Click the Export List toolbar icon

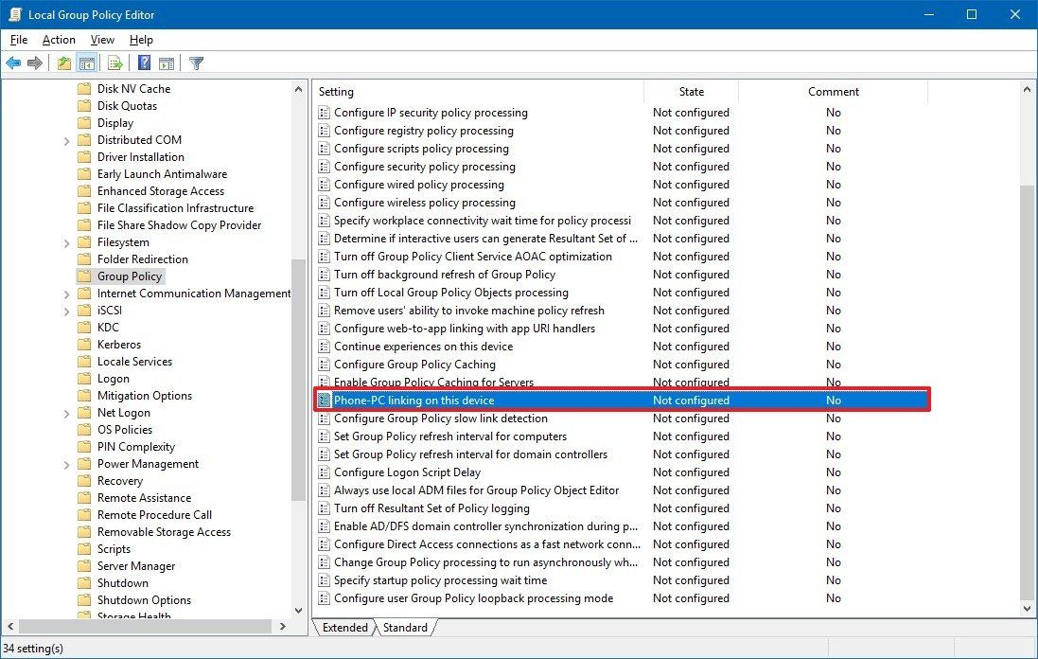(x=114, y=62)
